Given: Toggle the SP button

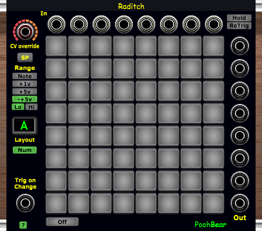Looking at the screenshot, I should click(25, 57).
